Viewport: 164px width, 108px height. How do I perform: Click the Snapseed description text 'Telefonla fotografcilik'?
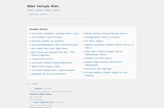point(51,92)
